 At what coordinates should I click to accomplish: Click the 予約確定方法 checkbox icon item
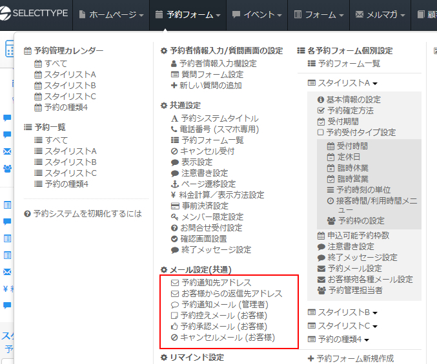321,111
